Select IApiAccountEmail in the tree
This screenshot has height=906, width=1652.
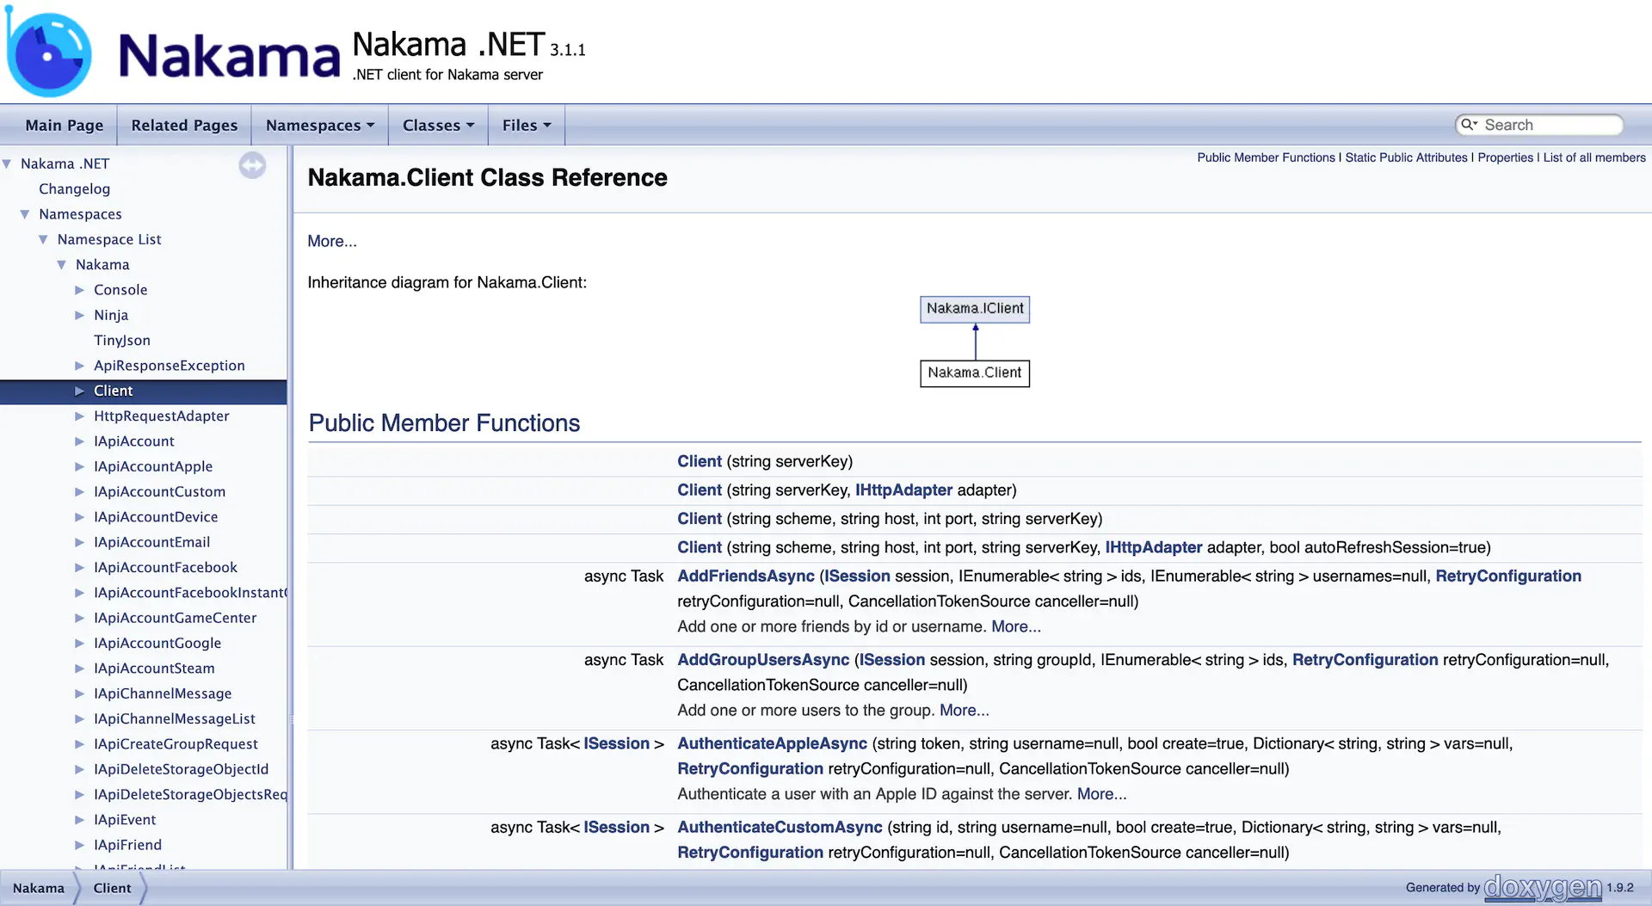point(151,542)
